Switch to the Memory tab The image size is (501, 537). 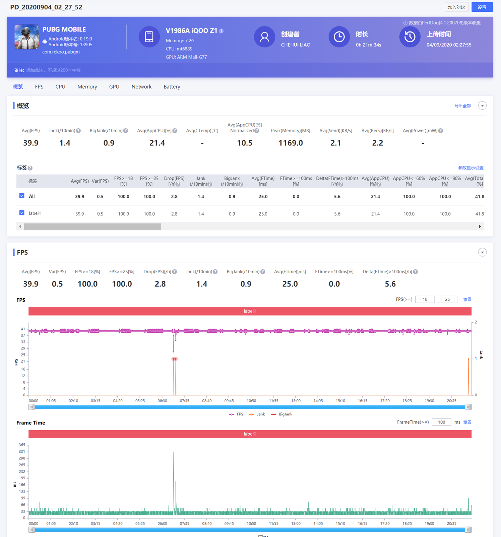[87, 87]
